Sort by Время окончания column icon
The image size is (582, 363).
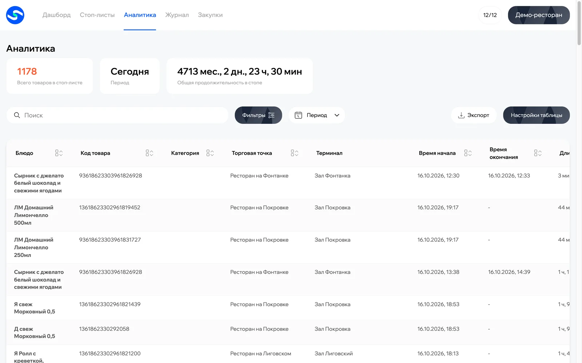538,153
